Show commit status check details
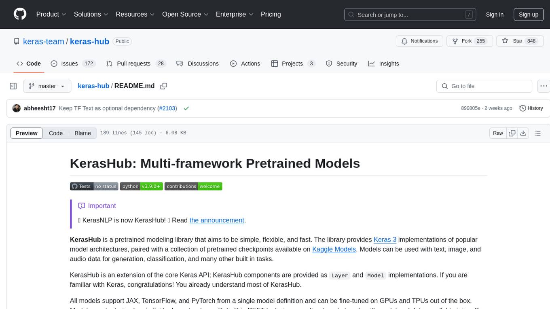The height and width of the screenshot is (309, 550). [x=186, y=108]
